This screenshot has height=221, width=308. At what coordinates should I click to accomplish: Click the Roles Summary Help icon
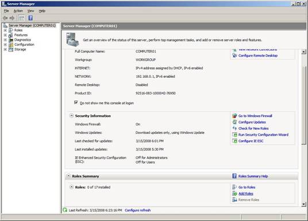(234, 176)
